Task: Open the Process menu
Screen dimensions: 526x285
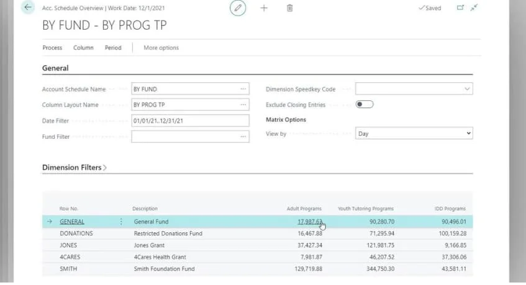Action: [52, 48]
